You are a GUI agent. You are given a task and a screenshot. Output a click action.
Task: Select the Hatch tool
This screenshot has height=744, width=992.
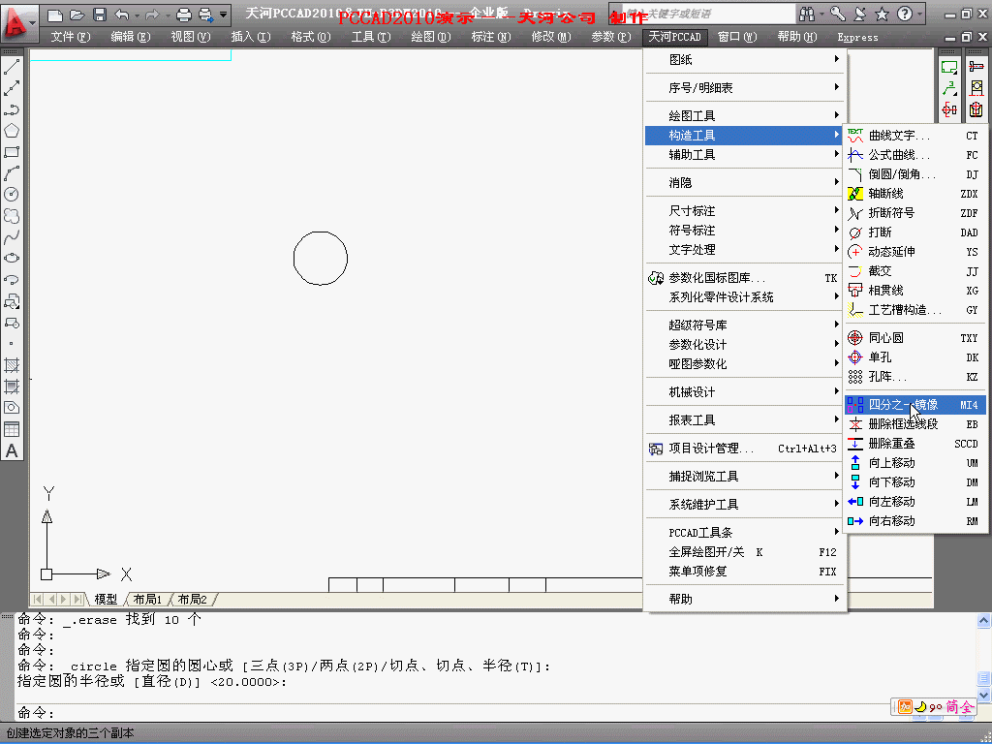[12, 365]
